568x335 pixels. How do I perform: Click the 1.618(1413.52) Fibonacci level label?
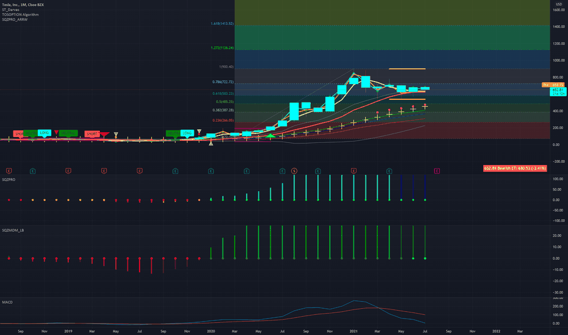click(222, 24)
